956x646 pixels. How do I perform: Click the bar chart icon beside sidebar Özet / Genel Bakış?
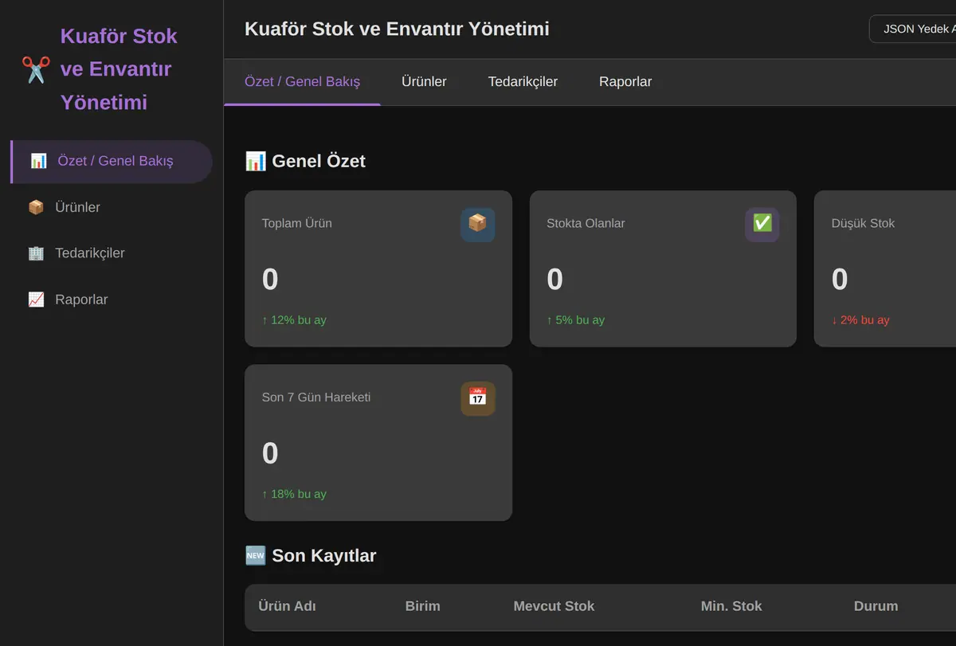click(x=38, y=161)
